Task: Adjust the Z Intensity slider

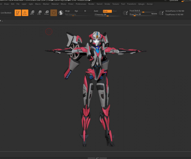Action: click(x=107, y=15)
